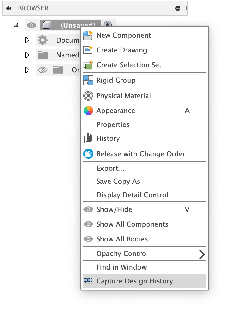Image resolution: width=230 pixels, height=310 pixels.
Task: Open History via its stacked-pages icon
Action: click(x=88, y=138)
